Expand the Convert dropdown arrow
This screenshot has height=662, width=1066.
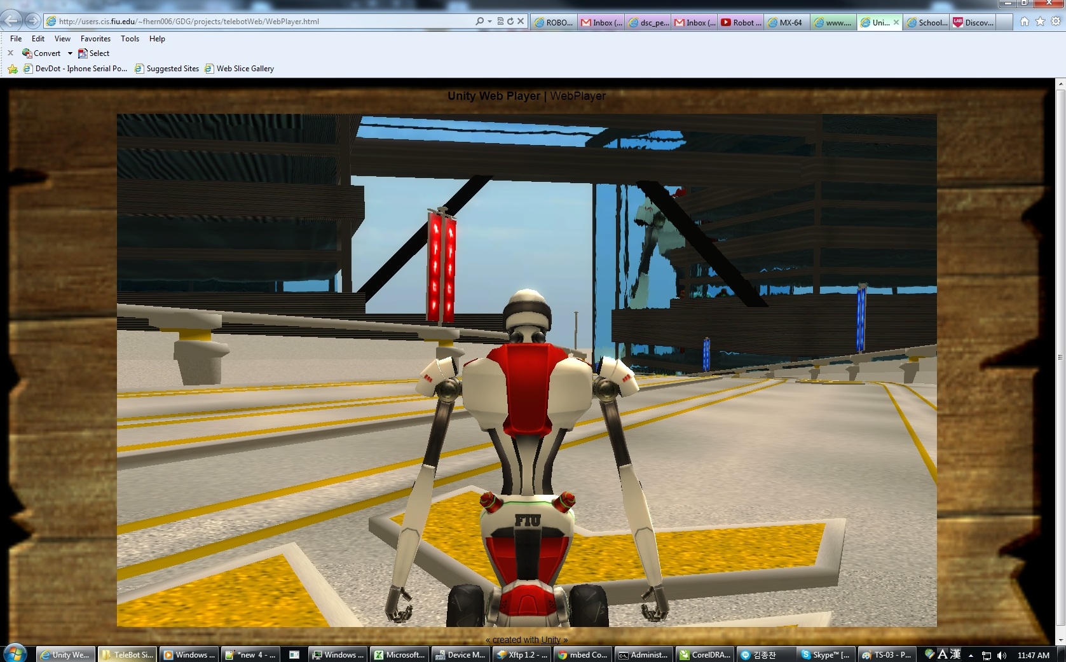pyautogui.click(x=70, y=53)
